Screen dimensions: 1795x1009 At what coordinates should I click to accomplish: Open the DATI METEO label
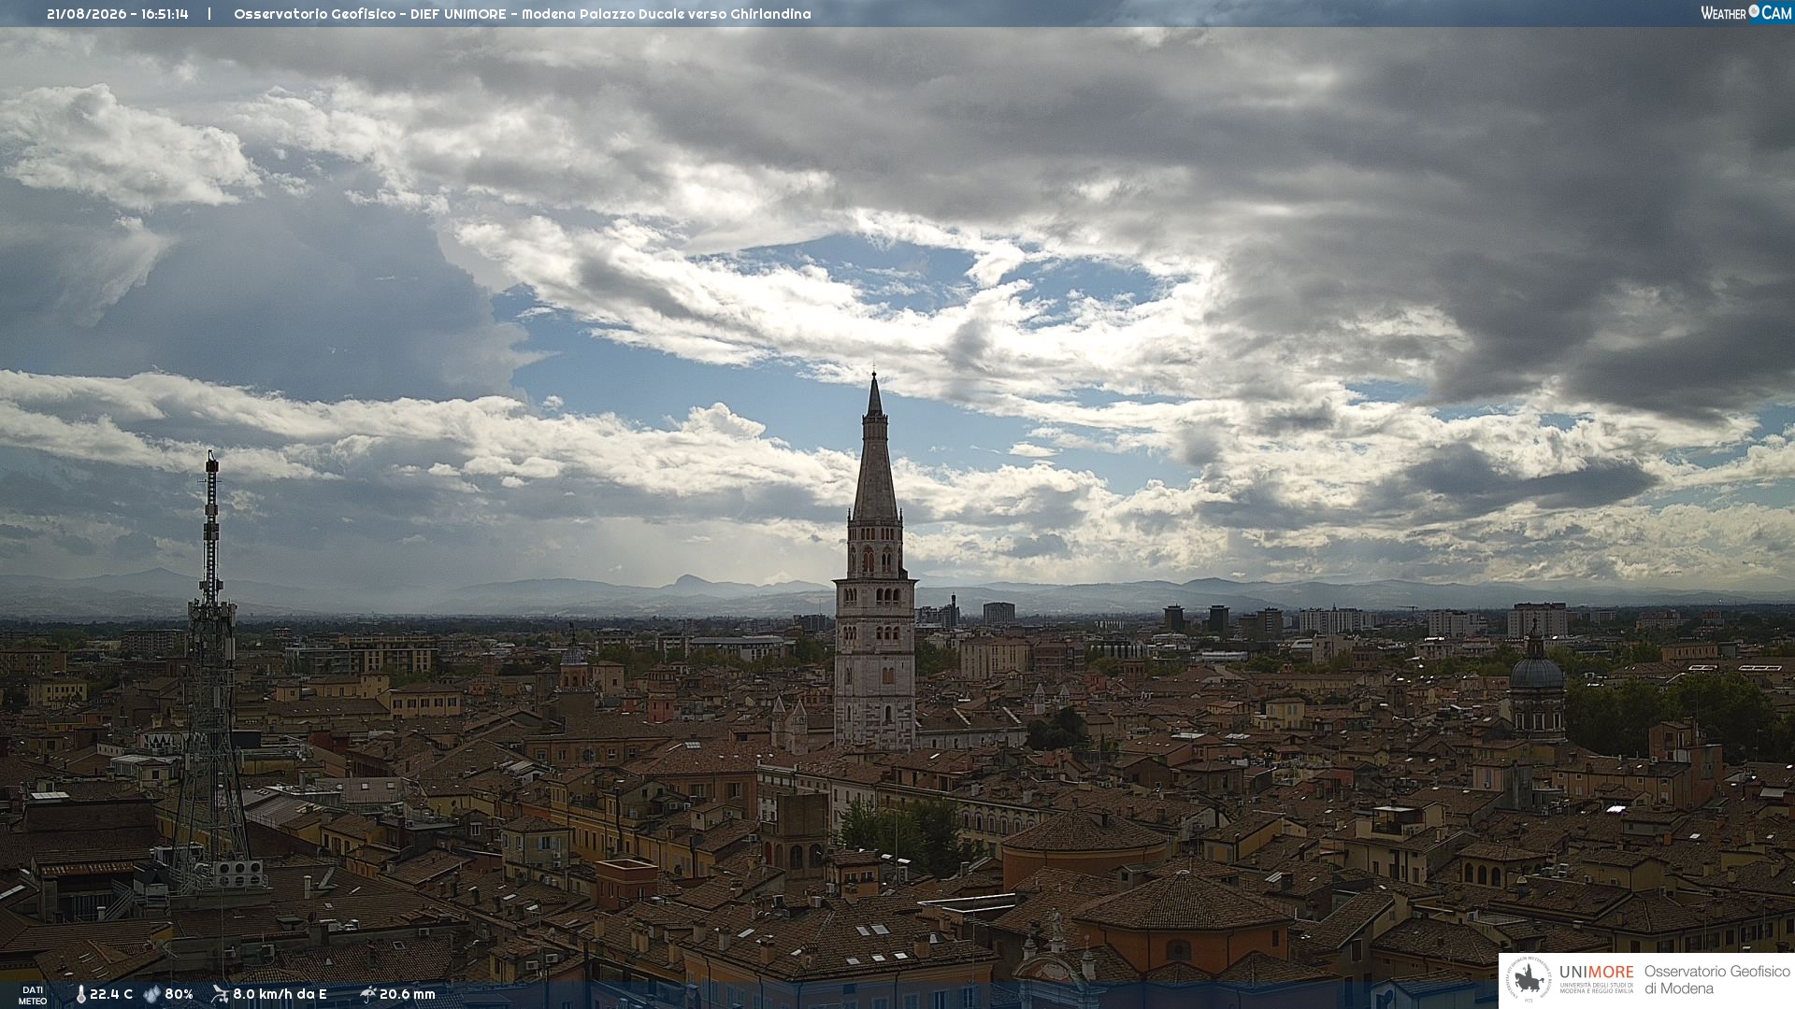33,995
